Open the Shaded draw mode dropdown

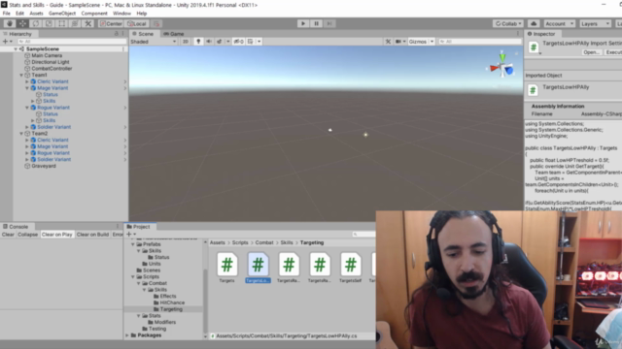click(x=154, y=42)
